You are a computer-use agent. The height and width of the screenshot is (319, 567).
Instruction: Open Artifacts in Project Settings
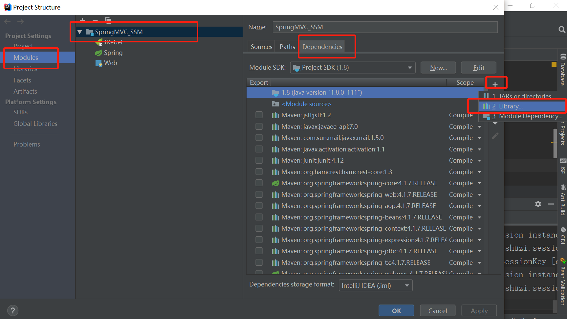[x=25, y=91]
